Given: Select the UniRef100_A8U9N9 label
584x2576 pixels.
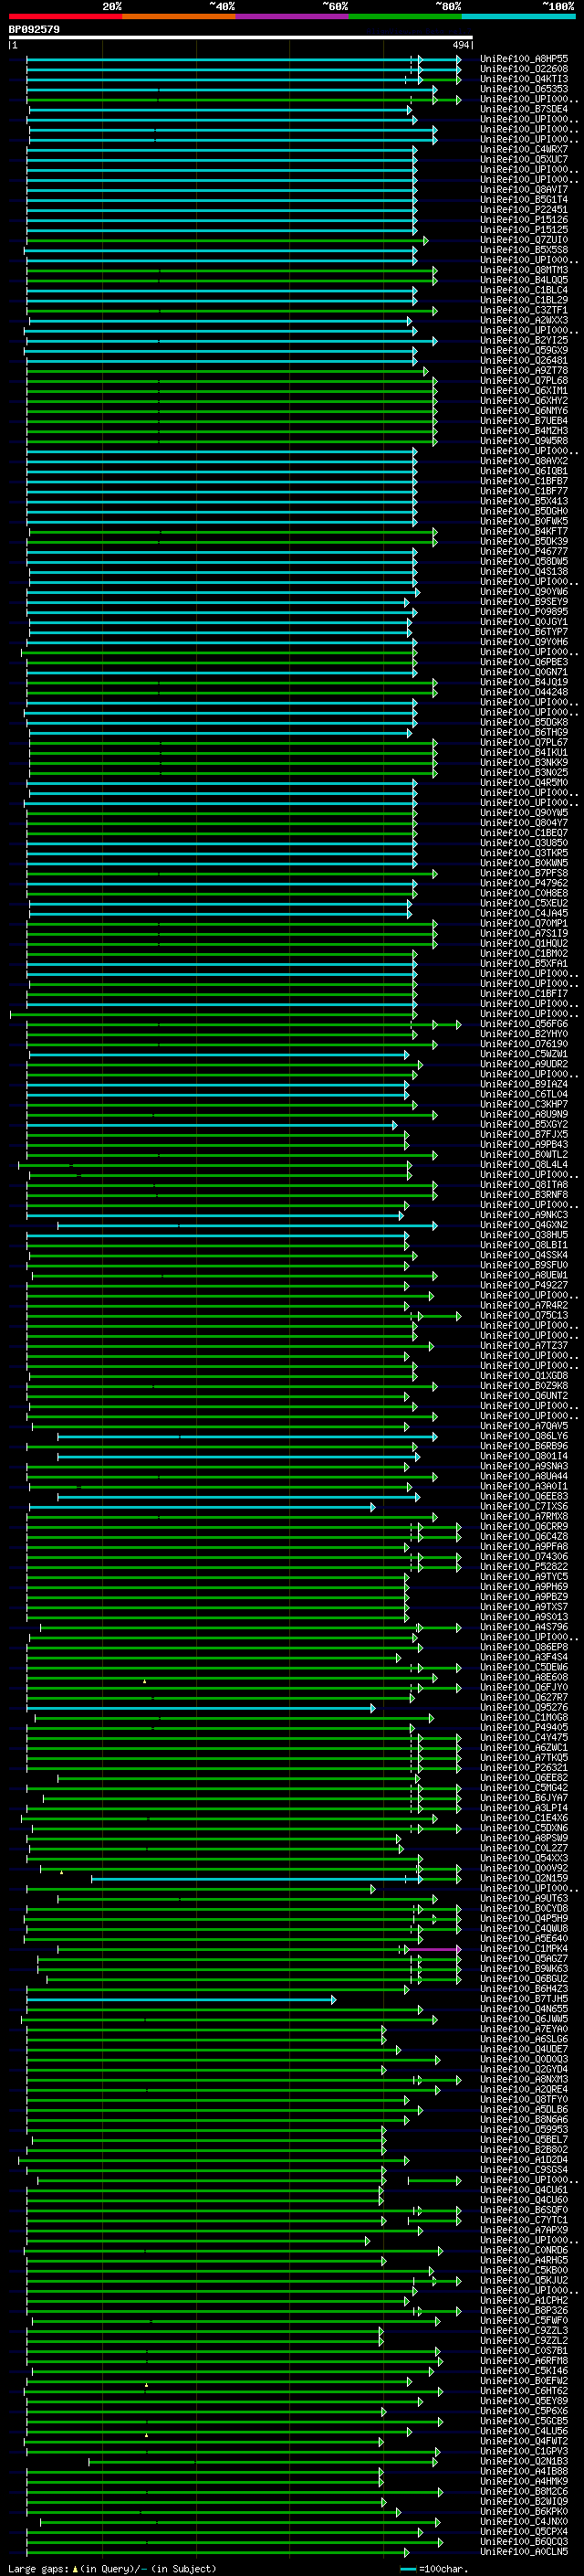Looking at the screenshot, I should [524, 1114].
